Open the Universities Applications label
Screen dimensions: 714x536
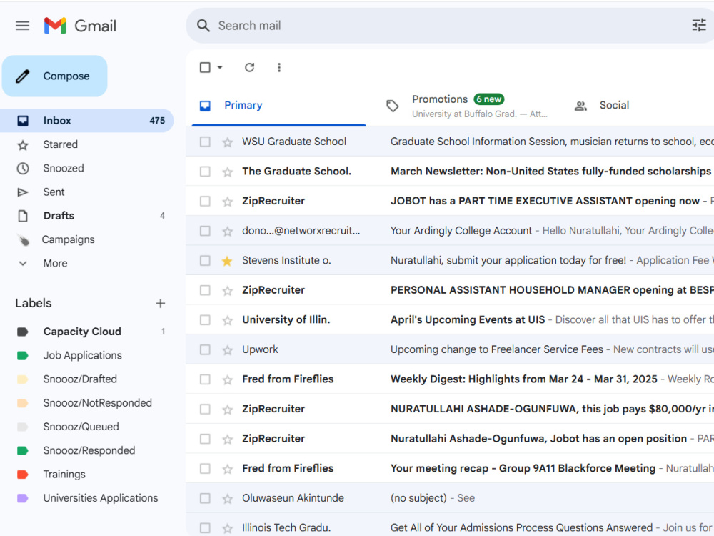101,497
